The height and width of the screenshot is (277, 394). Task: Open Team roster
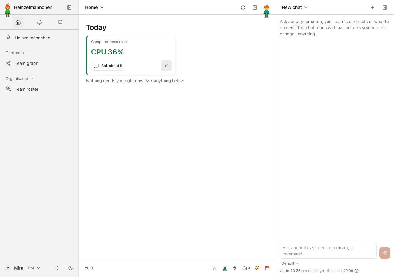click(x=39, y=89)
